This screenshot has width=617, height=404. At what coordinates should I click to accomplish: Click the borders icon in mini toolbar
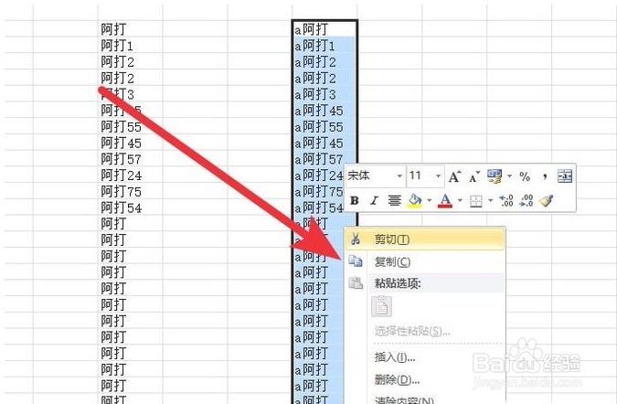pyautogui.click(x=475, y=201)
